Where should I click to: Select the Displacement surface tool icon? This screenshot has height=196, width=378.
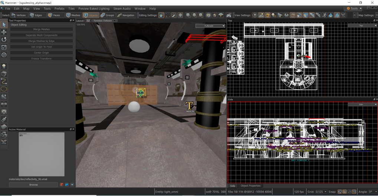tap(4, 127)
